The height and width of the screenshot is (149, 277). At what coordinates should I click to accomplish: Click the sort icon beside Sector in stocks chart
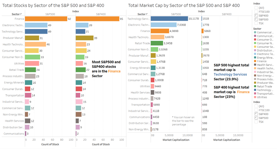(21, 14)
